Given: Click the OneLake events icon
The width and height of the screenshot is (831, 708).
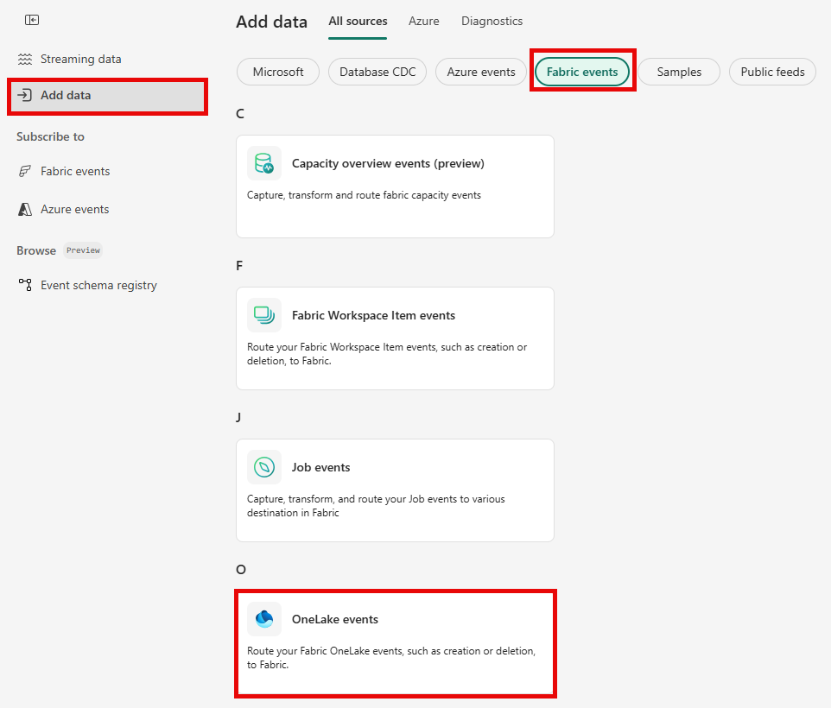Looking at the screenshot, I should [264, 619].
